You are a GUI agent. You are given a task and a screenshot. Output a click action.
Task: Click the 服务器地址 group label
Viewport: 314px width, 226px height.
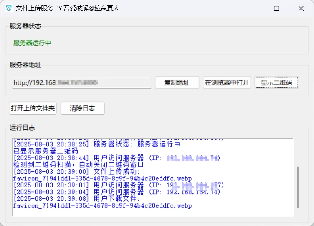click(x=25, y=65)
